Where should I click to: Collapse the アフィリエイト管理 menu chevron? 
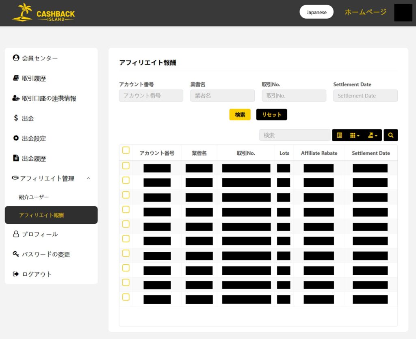[89, 178]
